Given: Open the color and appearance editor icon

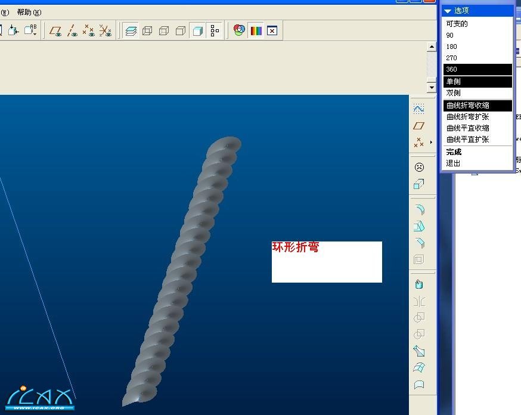Looking at the screenshot, I should click(239, 30).
